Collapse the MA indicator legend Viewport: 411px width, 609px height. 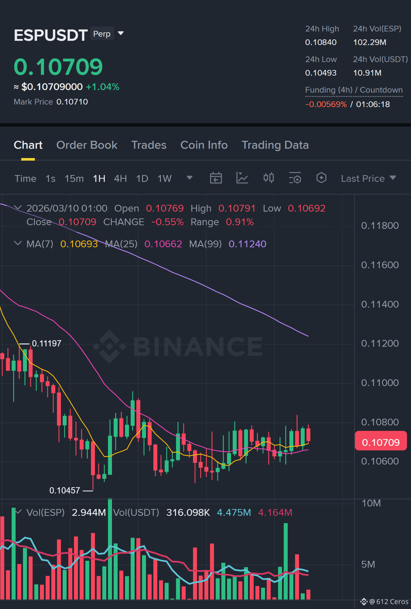18,243
